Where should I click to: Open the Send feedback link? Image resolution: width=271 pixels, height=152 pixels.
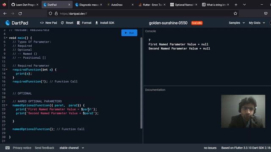click(44, 148)
